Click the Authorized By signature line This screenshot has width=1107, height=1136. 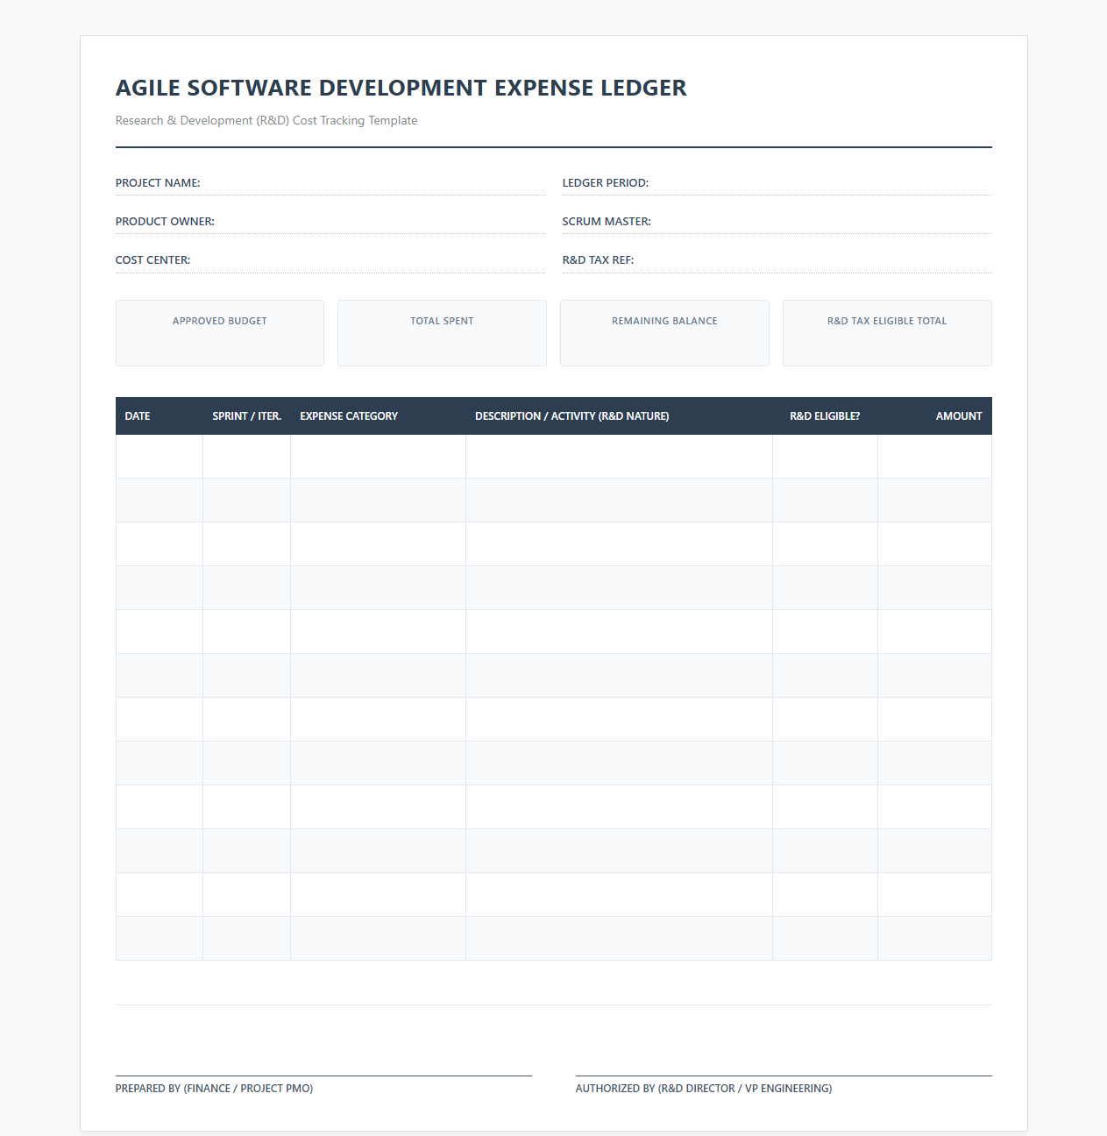(784, 1076)
